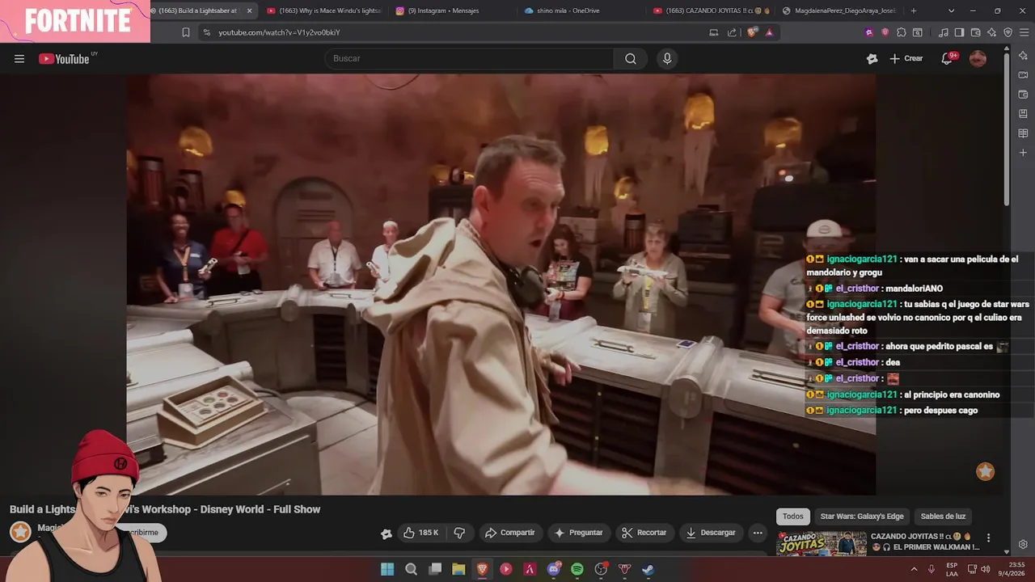This screenshot has width=1035, height=582.
Task: Open the tab search dropdown arrow
Action: tap(951, 11)
